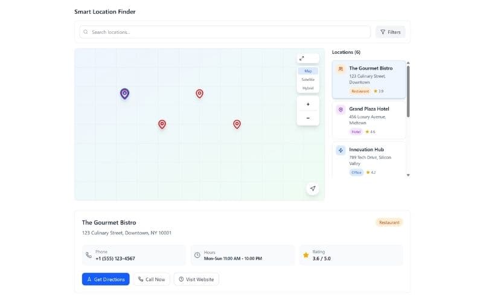This screenshot has width=483, height=302.
Task: Click the lower-right red map pin
Action: click(x=237, y=124)
